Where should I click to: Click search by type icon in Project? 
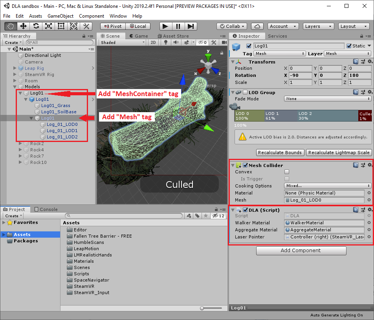pyautogui.click(x=189, y=216)
